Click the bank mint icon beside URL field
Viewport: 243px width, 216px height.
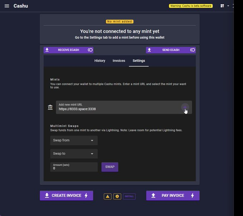click(50, 107)
